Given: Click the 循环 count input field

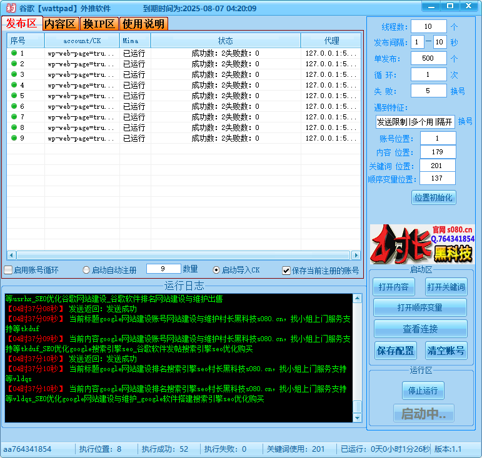Looking at the screenshot, I should point(428,74).
